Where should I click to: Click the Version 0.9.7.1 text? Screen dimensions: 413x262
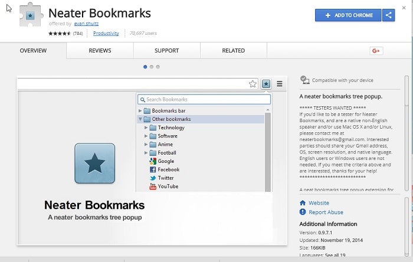(316, 232)
